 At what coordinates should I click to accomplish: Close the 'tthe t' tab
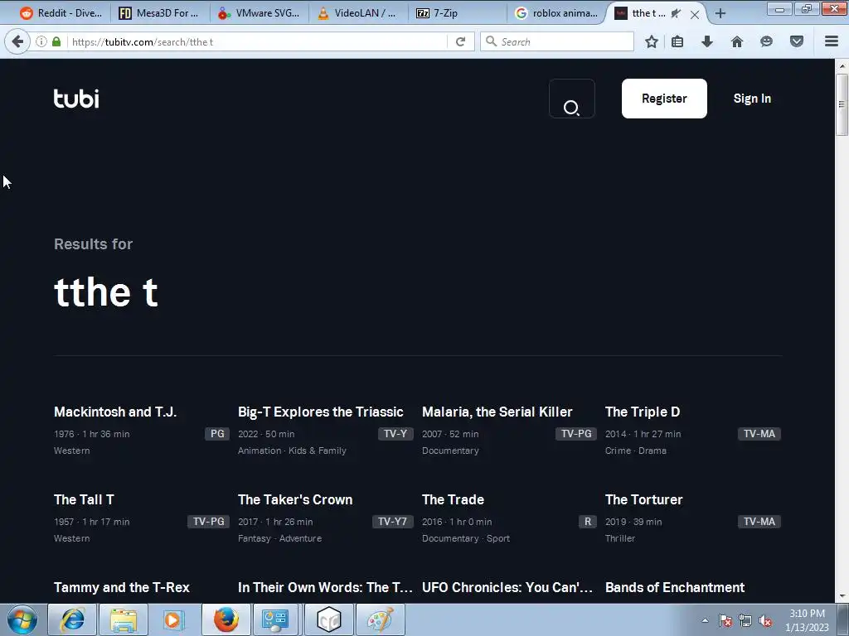[695, 15]
